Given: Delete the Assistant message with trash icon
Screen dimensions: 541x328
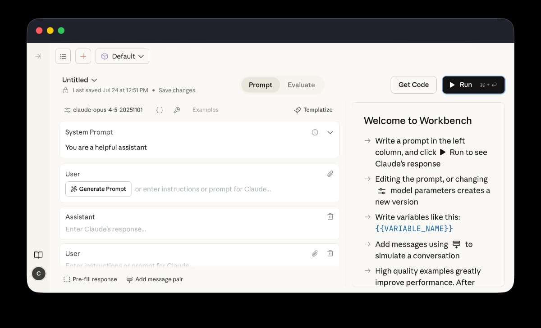Looking at the screenshot, I should coord(330,216).
